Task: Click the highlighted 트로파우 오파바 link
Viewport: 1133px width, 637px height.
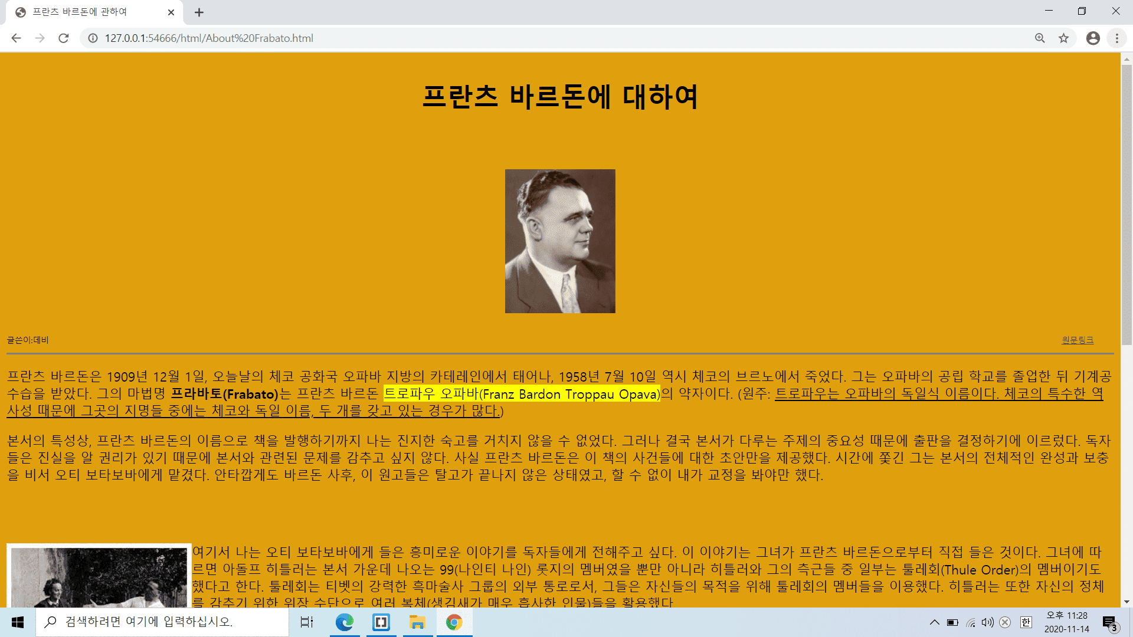Action: (522, 393)
